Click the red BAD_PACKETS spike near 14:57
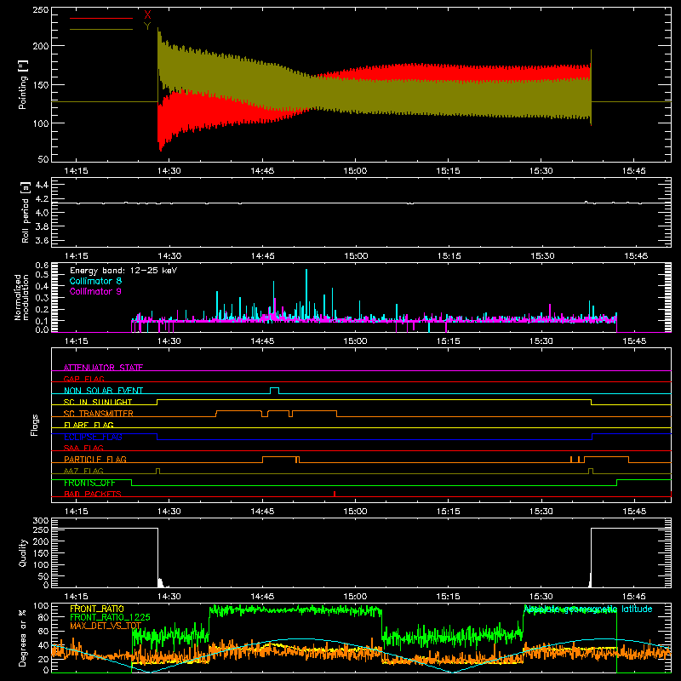The width and height of the screenshot is (681, 681). [x=335, y=494]
